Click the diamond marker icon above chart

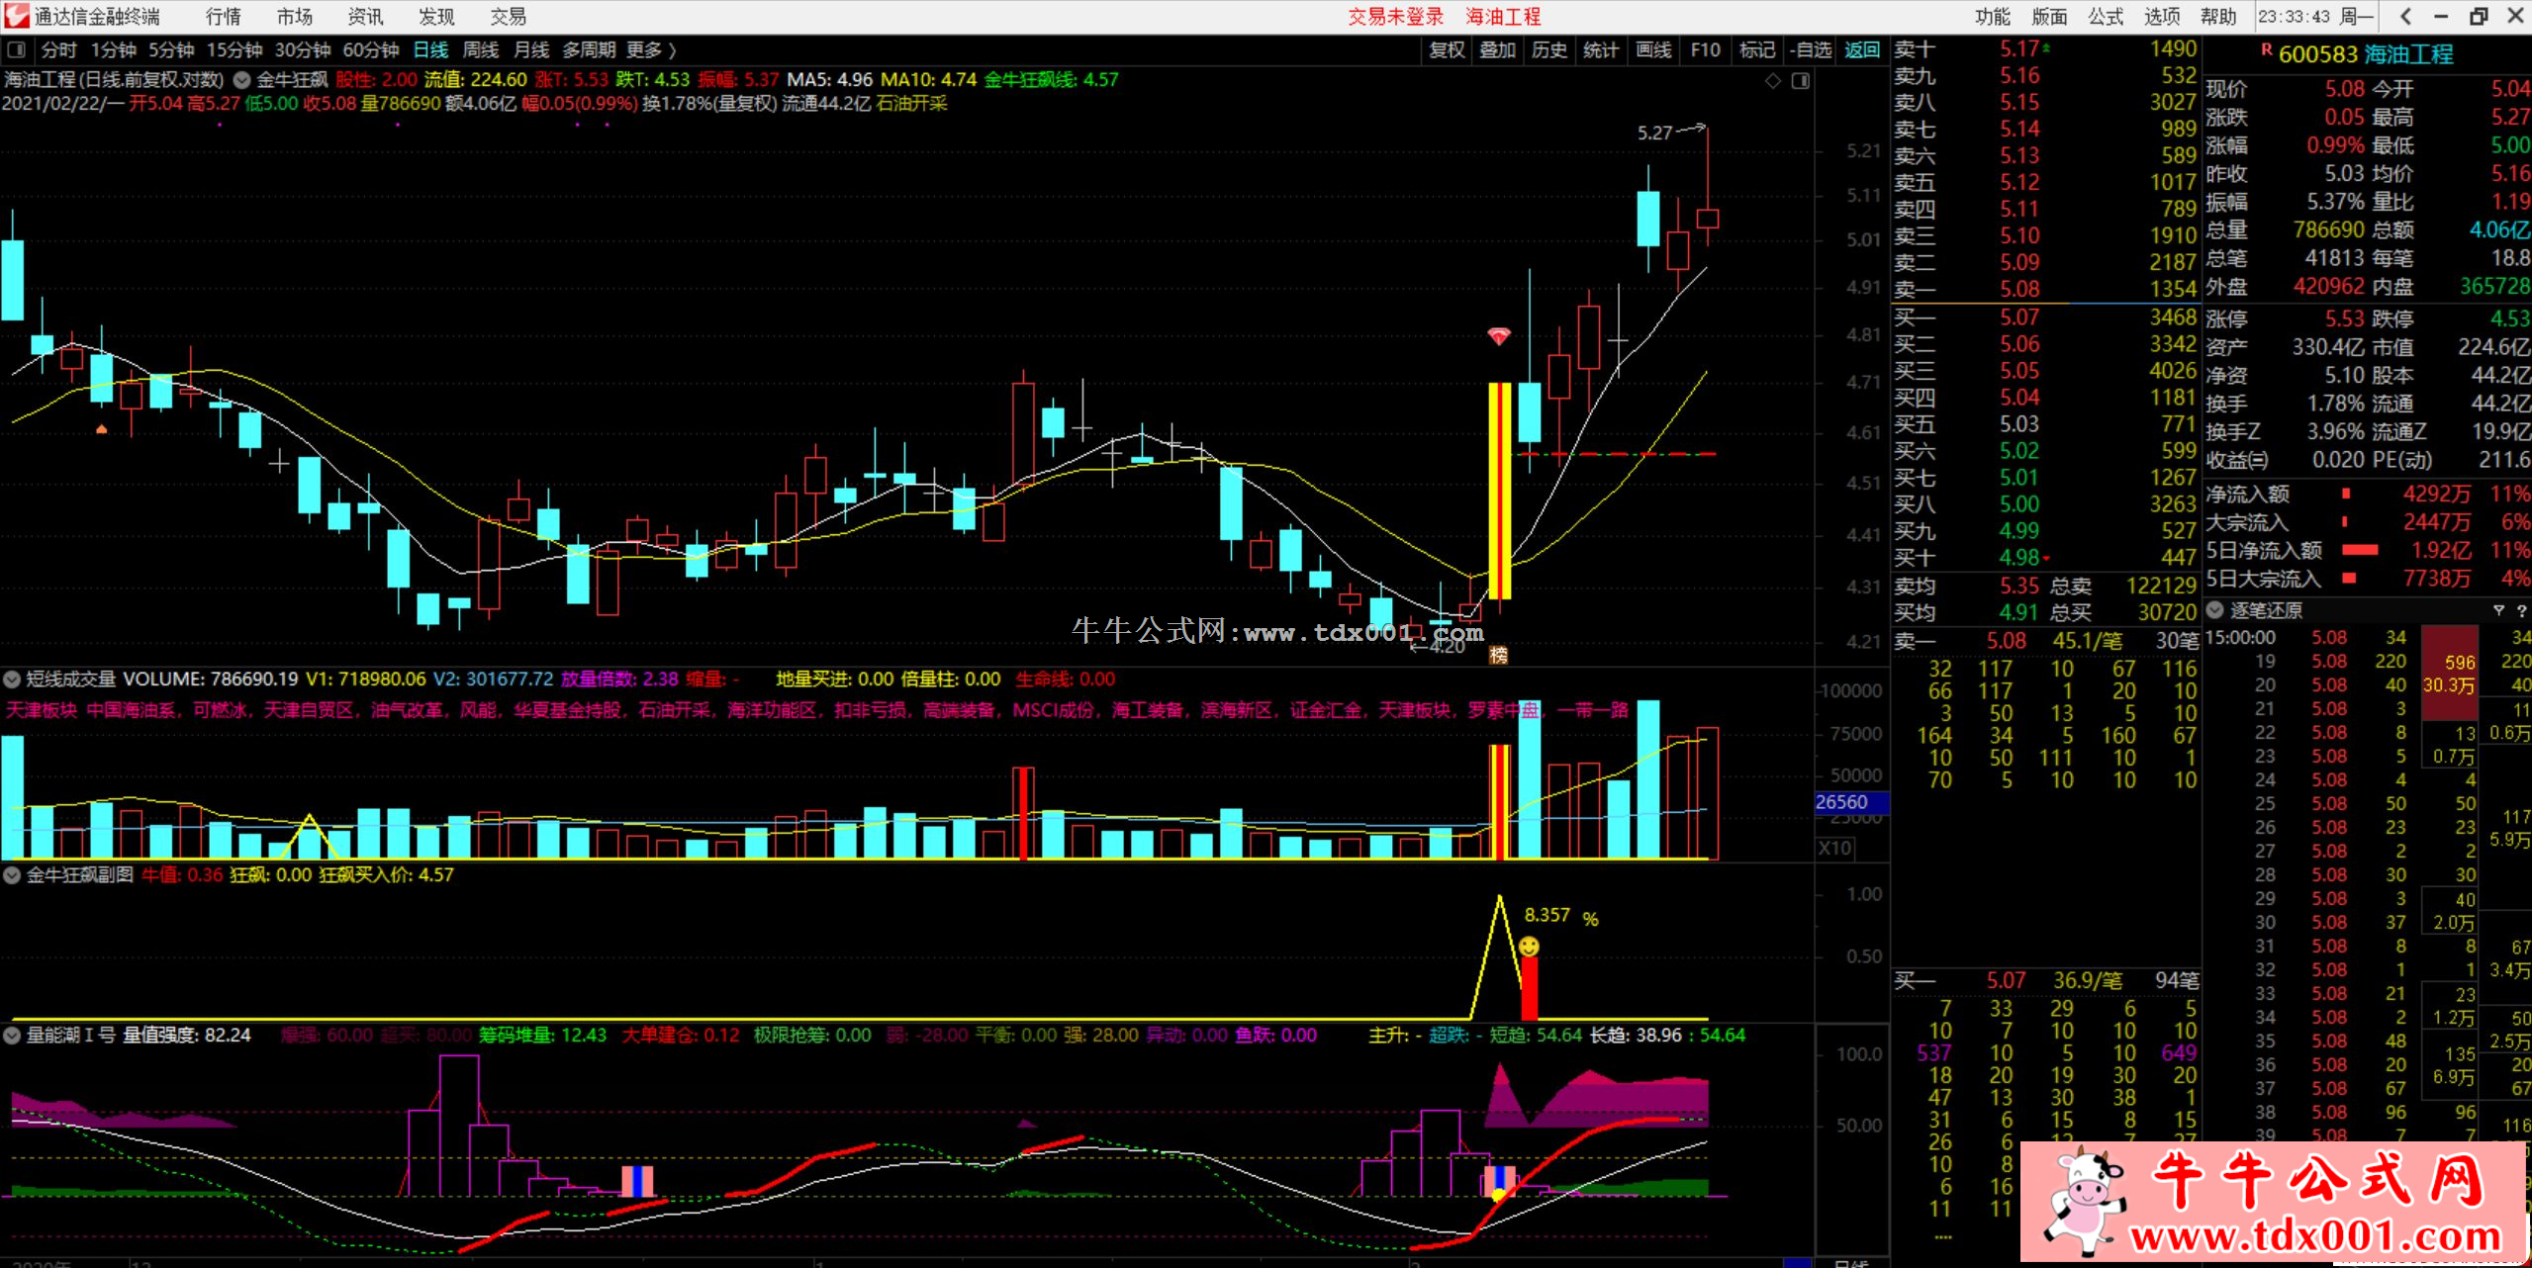[x=1772, y=80]
